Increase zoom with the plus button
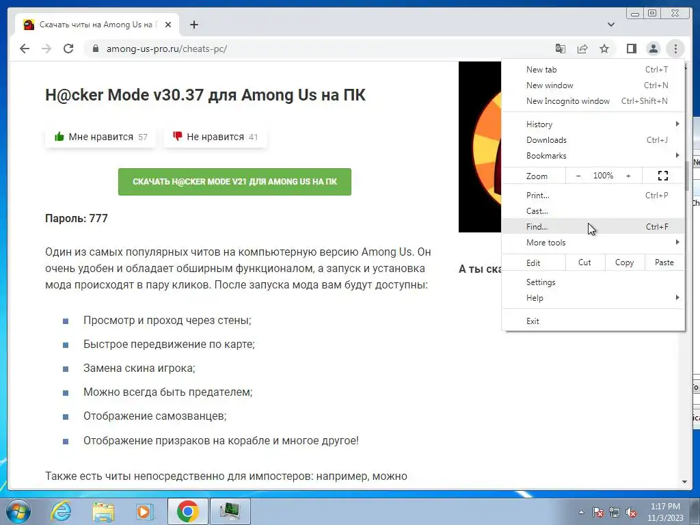This screenshot has width=700, height=525. point(628,176)
